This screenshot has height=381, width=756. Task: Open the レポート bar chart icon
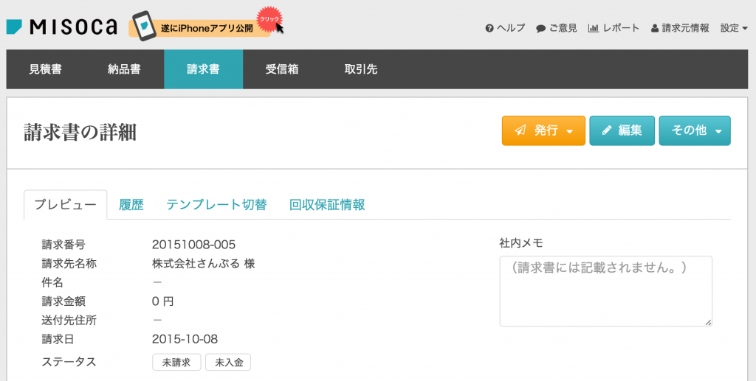[x=593, y=29]
